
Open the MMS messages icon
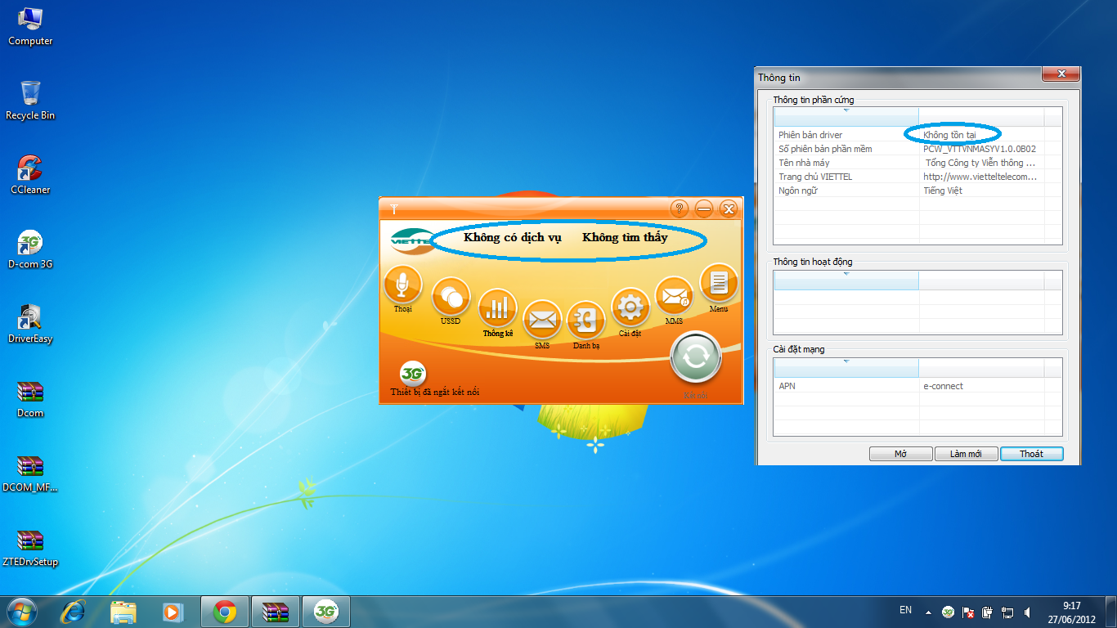click(x=675, y=296)
